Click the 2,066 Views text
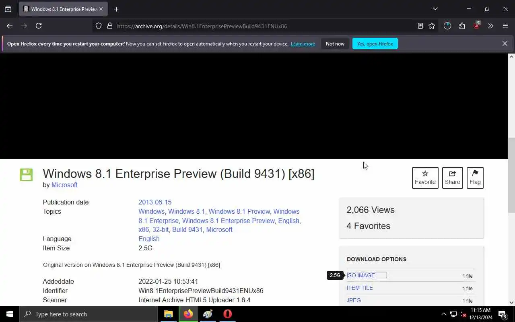This screenshot has width=515, height=322. point(371,210)
